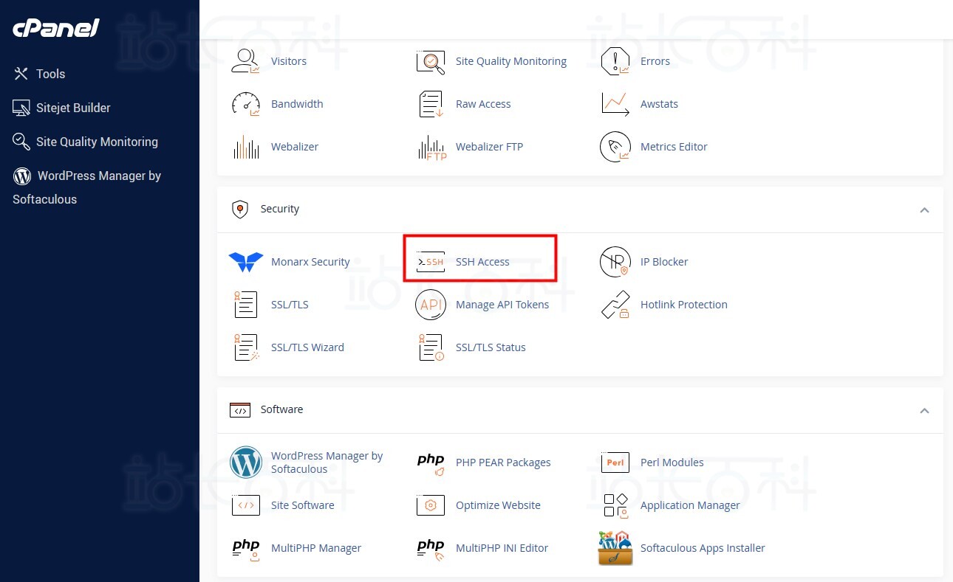Open the Perl Modules link

672,463
